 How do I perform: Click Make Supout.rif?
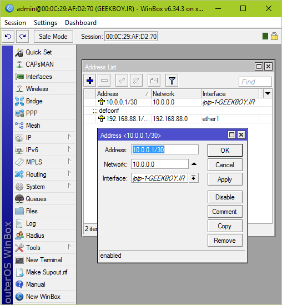44,272
